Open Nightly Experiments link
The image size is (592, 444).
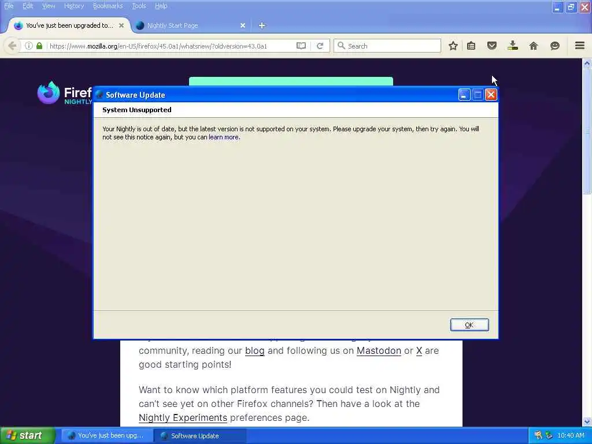click(183, 417)
